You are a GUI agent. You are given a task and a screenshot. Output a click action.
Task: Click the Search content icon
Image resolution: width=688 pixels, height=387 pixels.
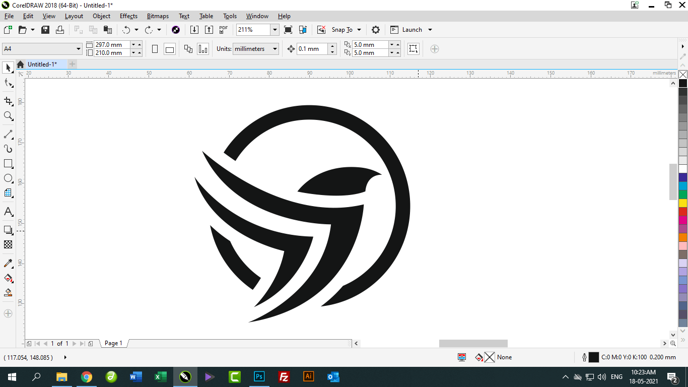pos(175,30)
